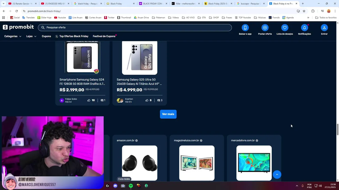Screen dimensions: 339x190
Task: Show hidden taskbar tray icons chevron
Action: click(x=297, y=186)
